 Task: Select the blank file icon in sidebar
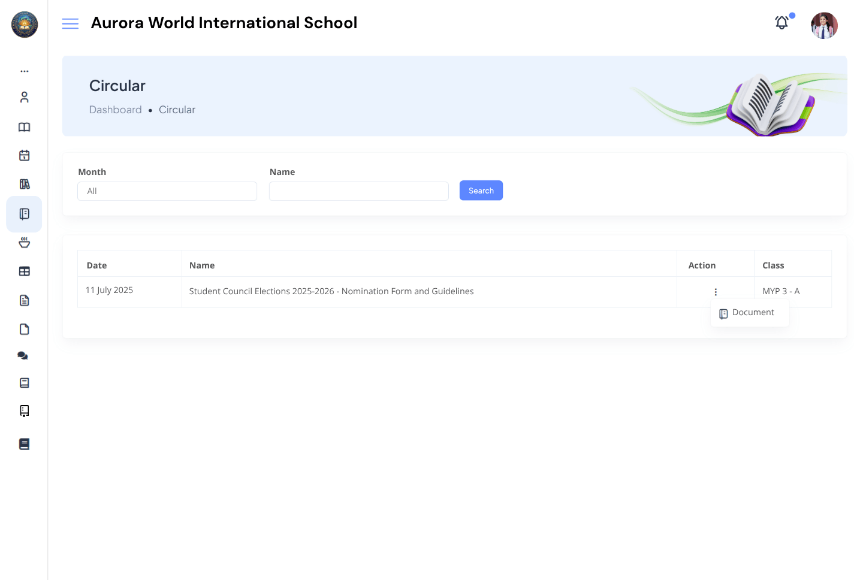(x=24, y=329)
